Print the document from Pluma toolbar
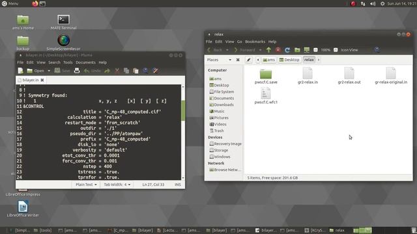This screenshot has width=417, height=234. [x=77, y=71]
